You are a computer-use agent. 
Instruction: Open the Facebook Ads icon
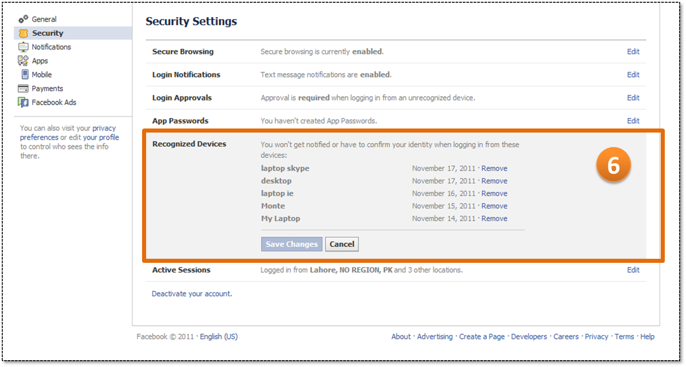pyautogui.click(x=23, y=102)
